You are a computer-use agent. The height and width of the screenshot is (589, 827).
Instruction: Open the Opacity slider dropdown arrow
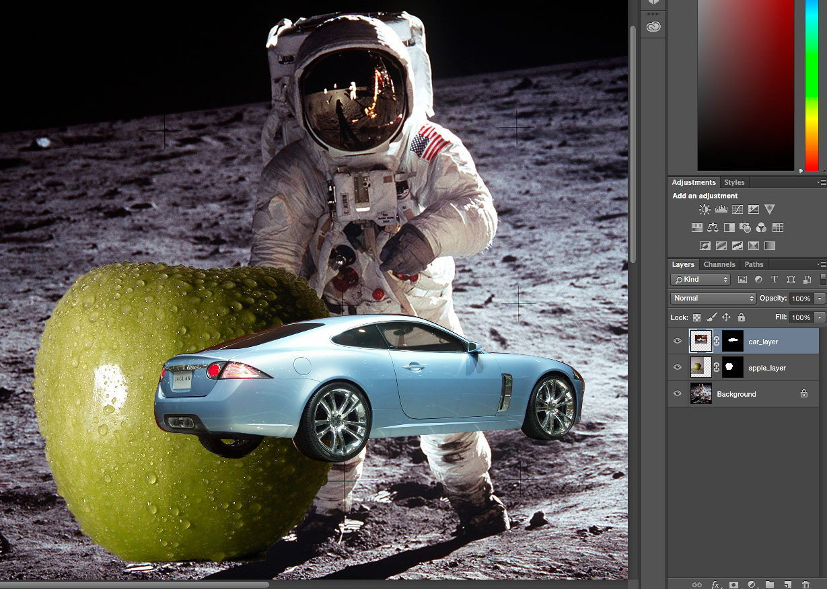click(x=820, y=298)
